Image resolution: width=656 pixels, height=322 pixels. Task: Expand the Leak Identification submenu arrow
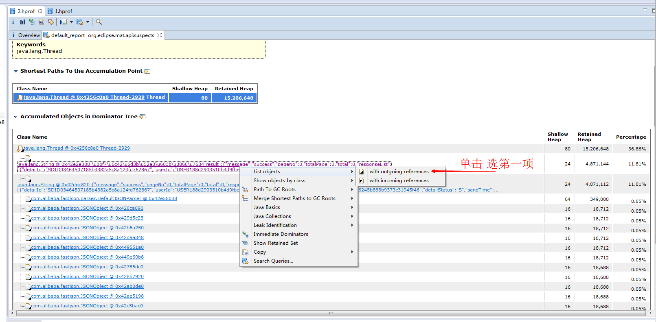(352, 225)
